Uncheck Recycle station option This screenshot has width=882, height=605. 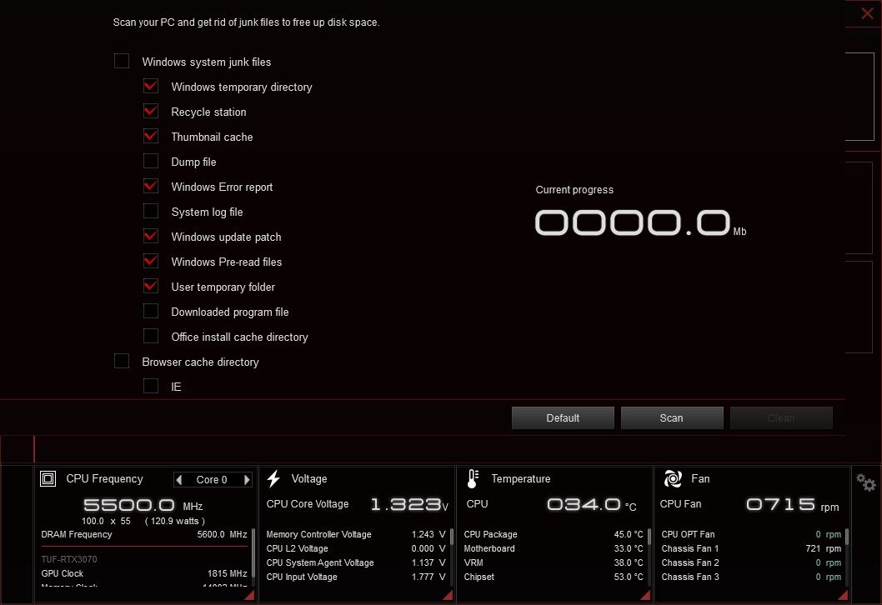tap(151, 111)
